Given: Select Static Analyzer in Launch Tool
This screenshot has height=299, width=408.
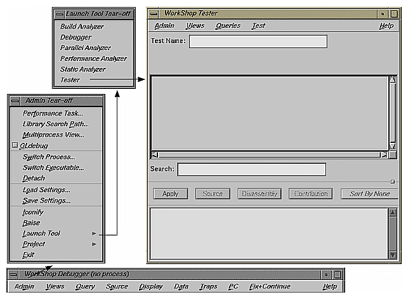Looking at the screenshot, I should pyautogui.click(x=82, y=69).
